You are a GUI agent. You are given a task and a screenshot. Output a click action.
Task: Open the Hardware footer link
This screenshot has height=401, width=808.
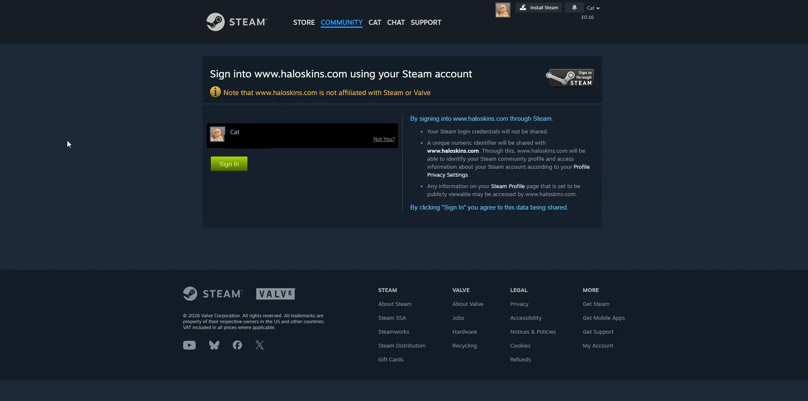point(465,332)
